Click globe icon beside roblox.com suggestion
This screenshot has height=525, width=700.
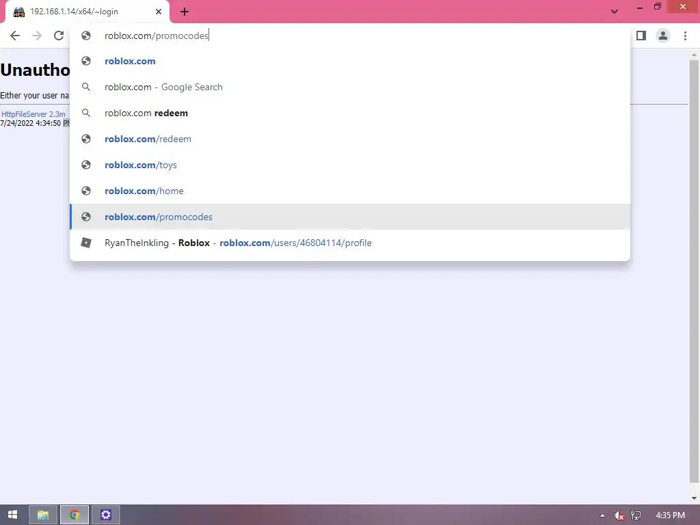click(86, 61)
